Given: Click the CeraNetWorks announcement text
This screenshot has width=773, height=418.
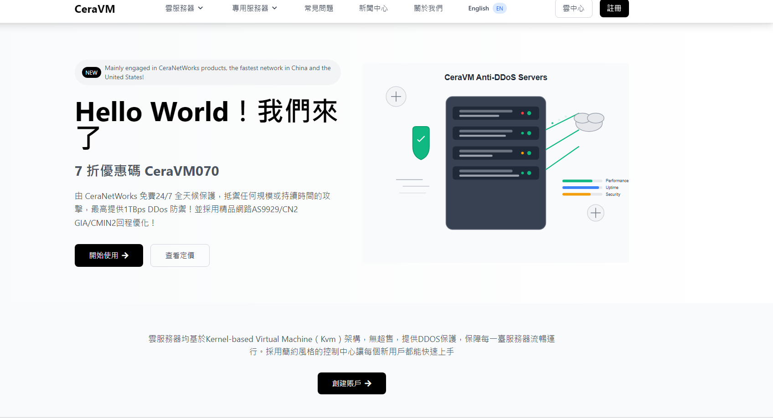Looking at the screenshot, I should 218,72.
